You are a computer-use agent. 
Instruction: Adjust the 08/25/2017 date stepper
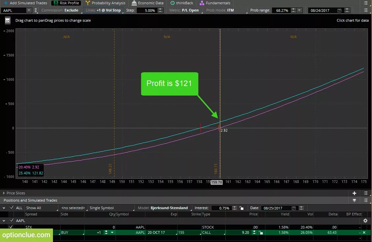tap(301, 208)
